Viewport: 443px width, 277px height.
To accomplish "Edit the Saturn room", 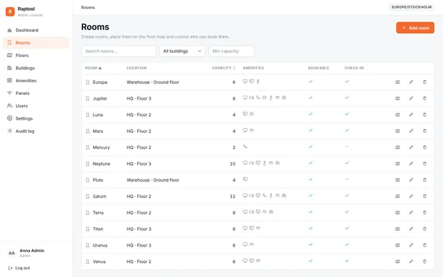I will pos(411,196).
